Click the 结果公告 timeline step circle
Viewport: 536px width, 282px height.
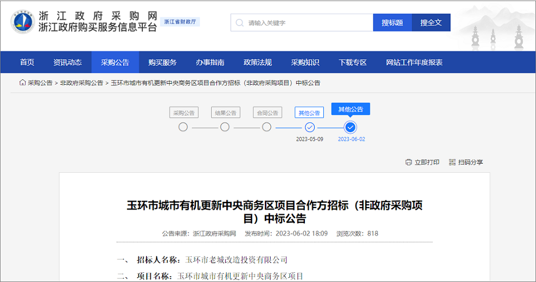(x=225, y=127)
